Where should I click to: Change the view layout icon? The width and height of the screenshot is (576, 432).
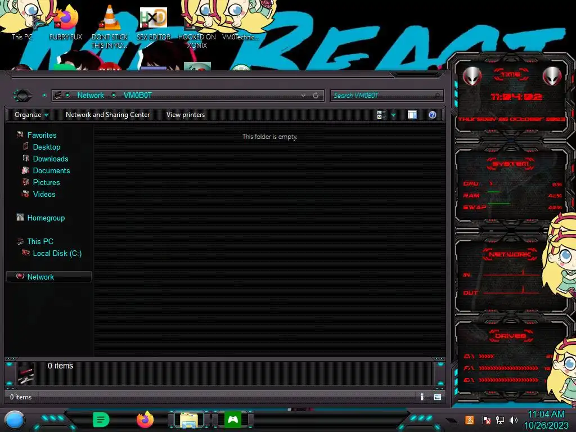[381, 115]
